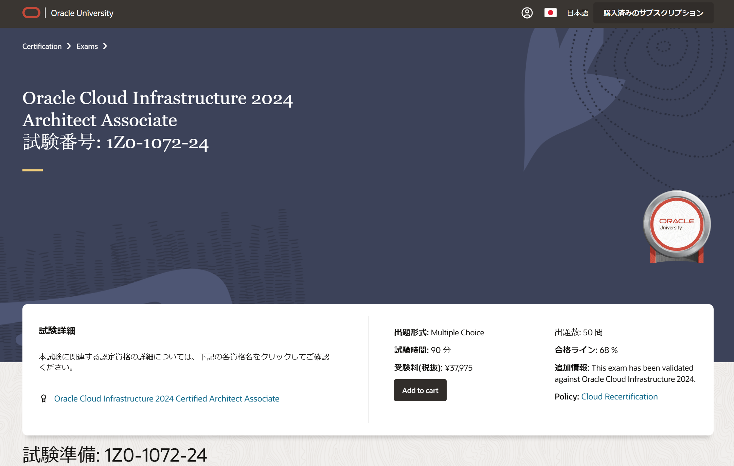Expand the chevron after the Certification breadcrumb

[x=69, y=46]
